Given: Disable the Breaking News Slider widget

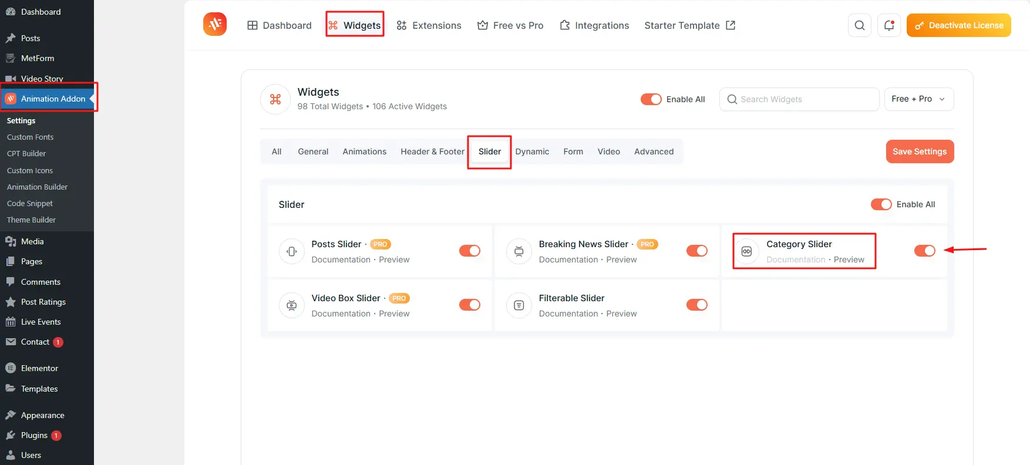Looking at the screenshot, I should tap(697, 251).
